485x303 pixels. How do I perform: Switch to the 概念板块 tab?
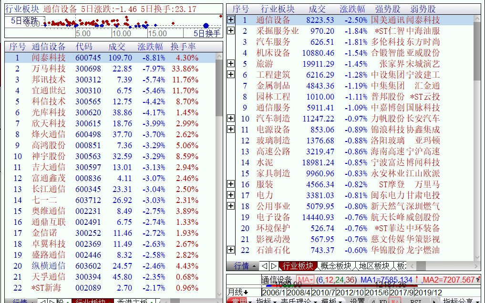click(x=336, y=266)
